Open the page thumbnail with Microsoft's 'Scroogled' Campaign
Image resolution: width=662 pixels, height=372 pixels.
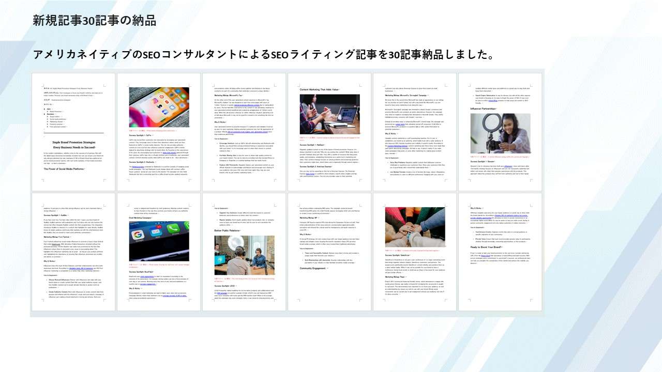[414, 132]
